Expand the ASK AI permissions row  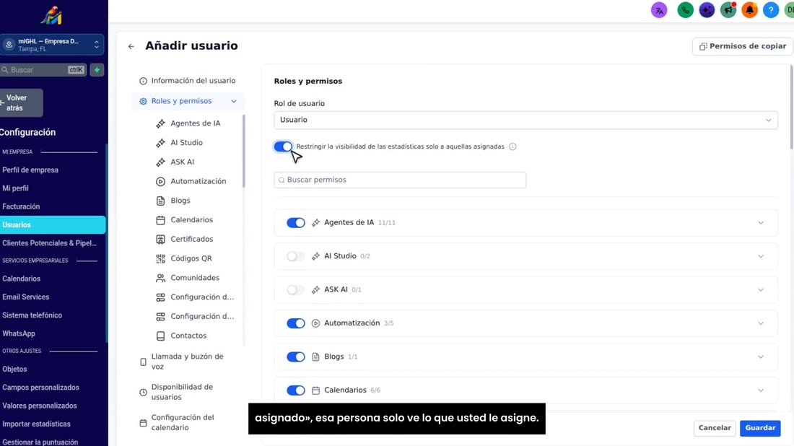tap(761, 289)
